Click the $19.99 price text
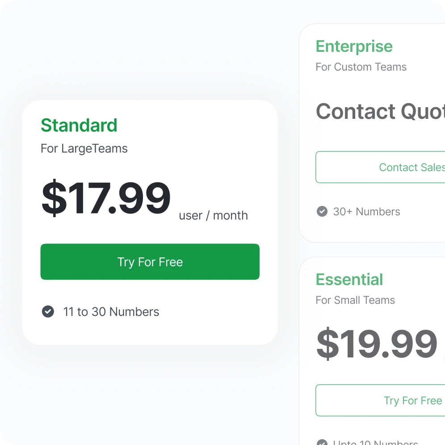 [x=377, y=344]
